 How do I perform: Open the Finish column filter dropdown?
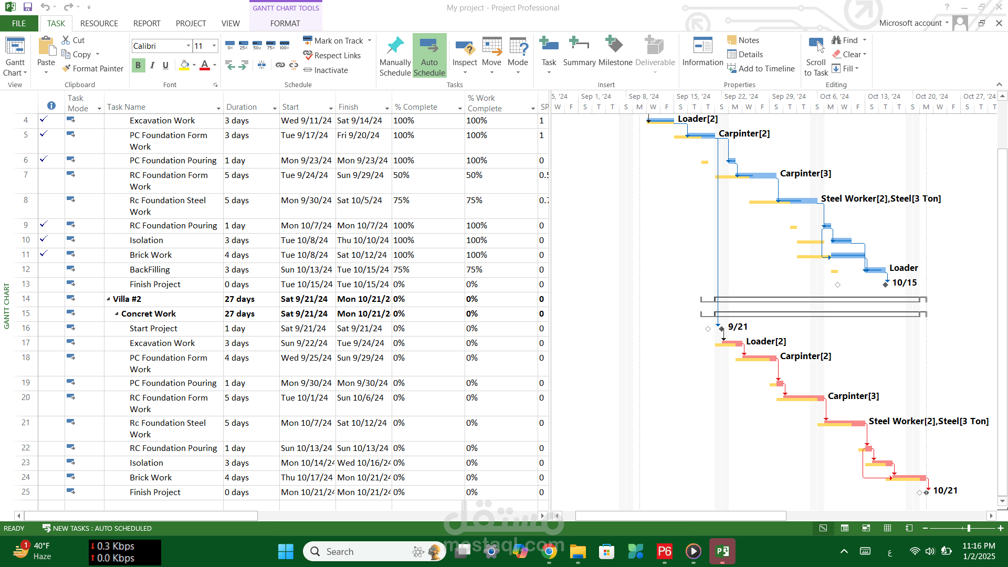(x=387, y=108)
